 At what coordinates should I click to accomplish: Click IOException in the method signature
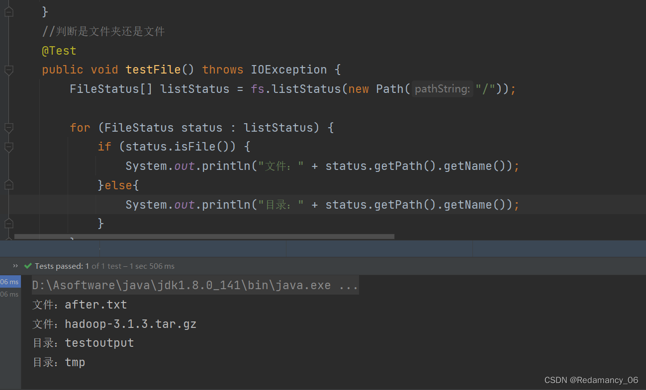click(289, 70)
